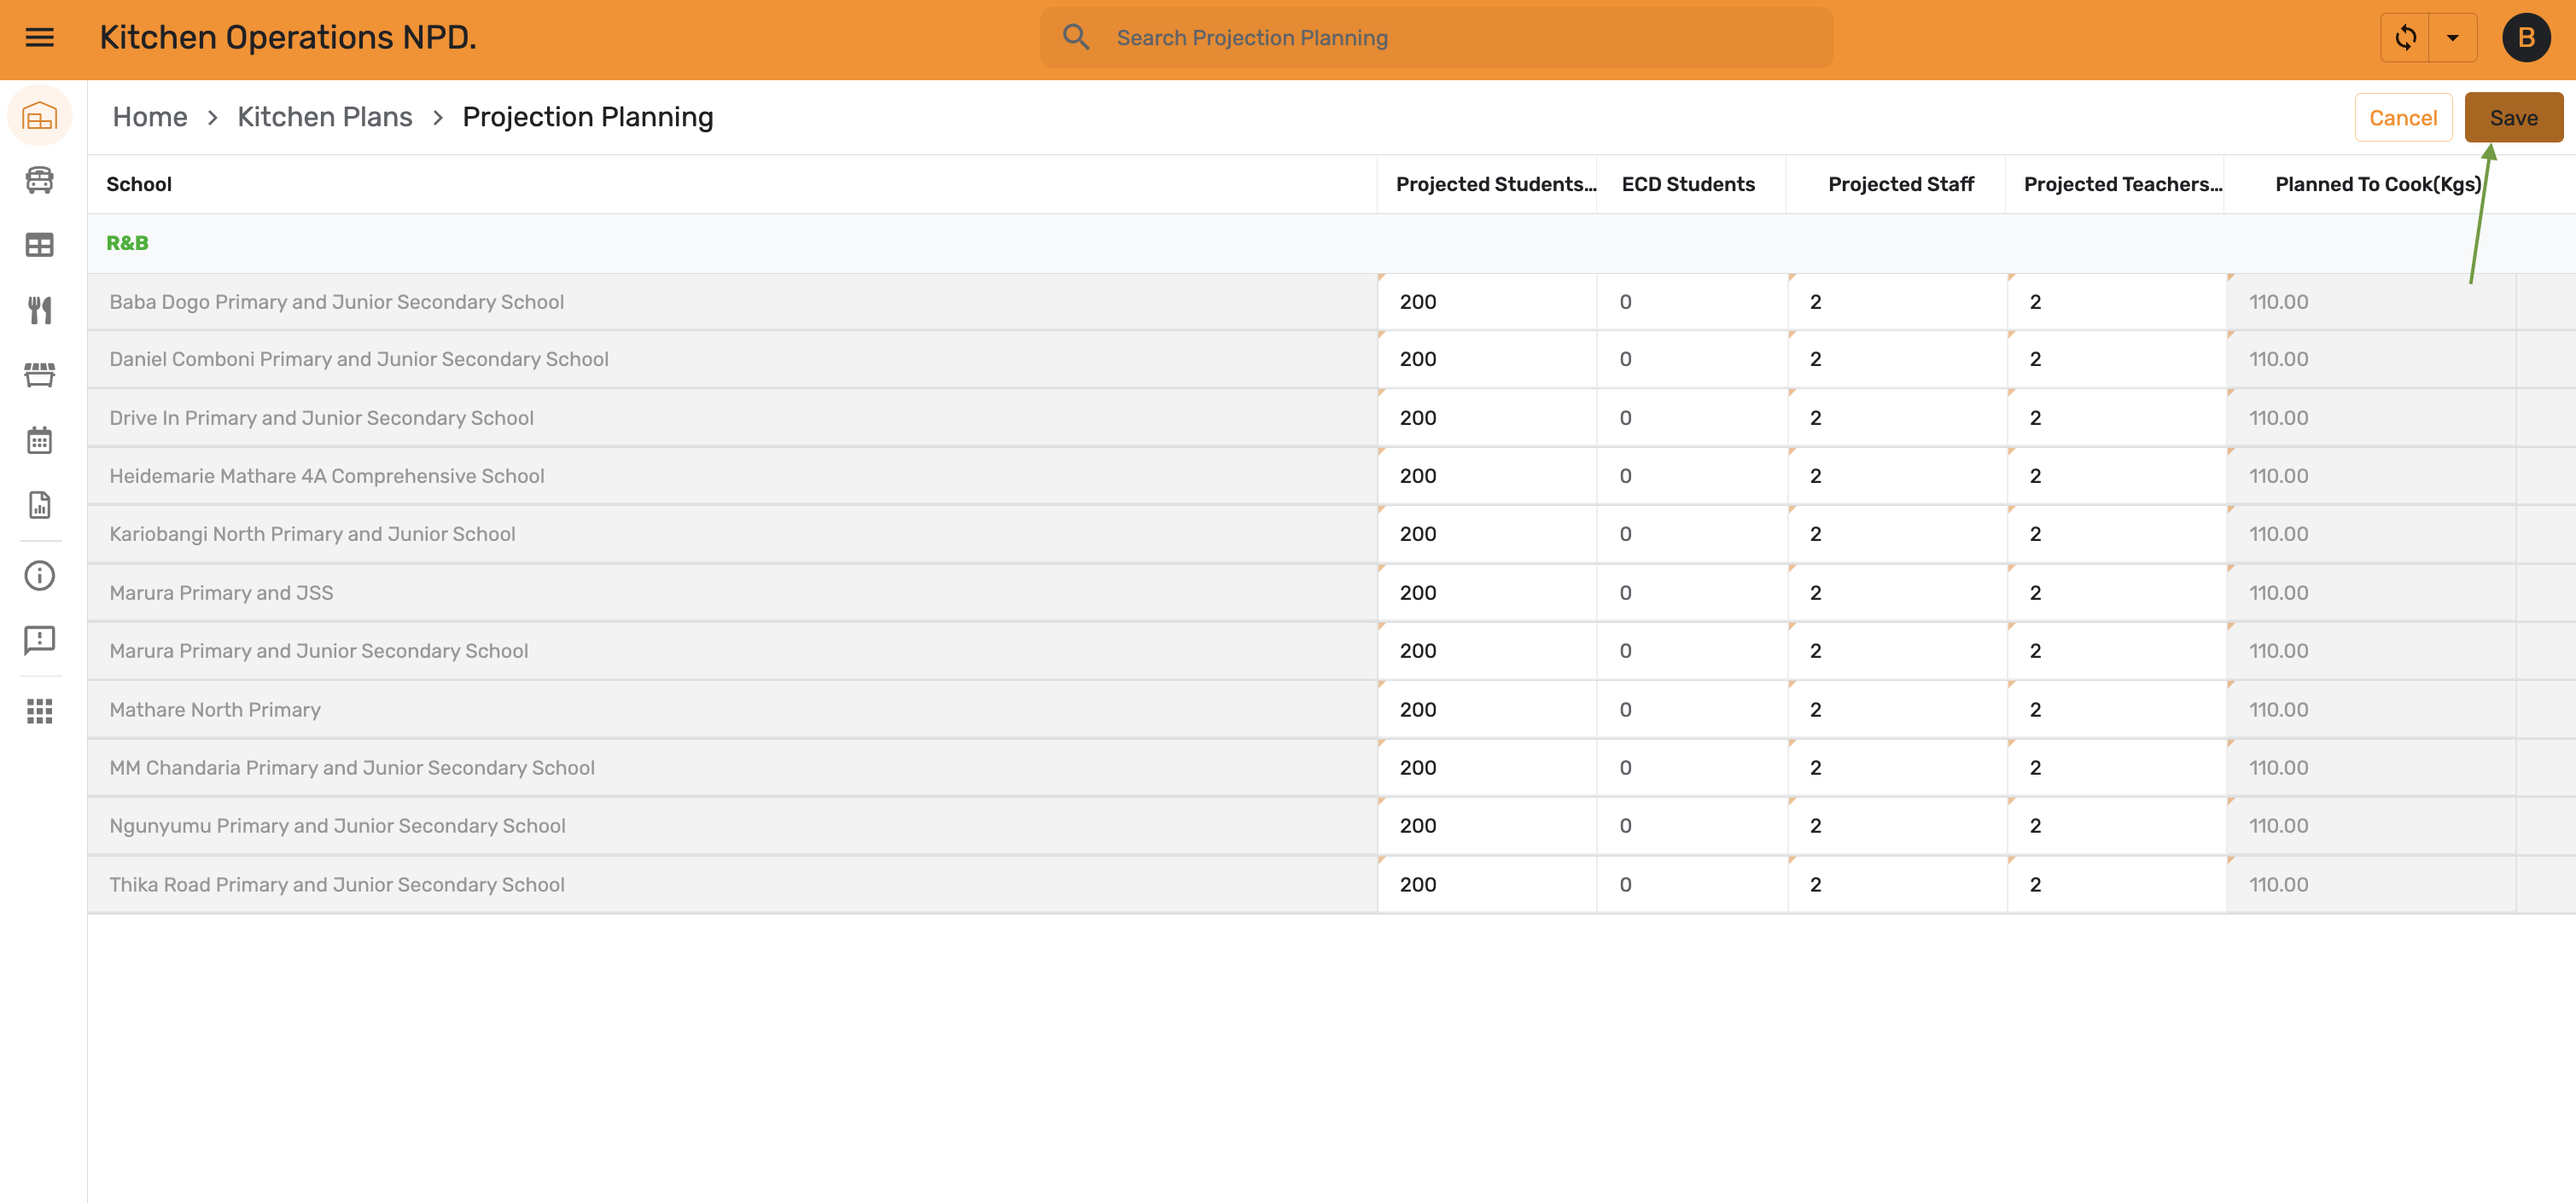Click the store front sidebar icon
Viewport: 2576px width, 1203px height.
[39, 375]
